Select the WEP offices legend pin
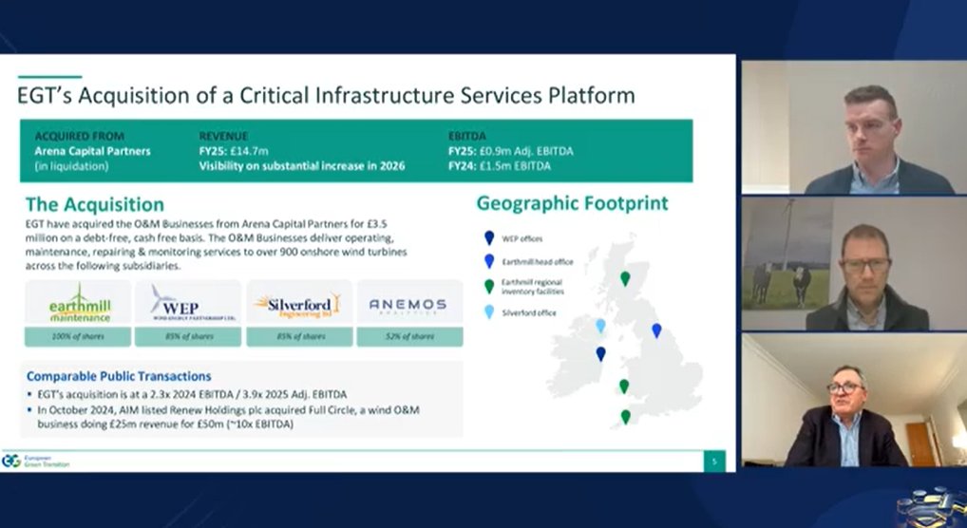 pos(489,238)
